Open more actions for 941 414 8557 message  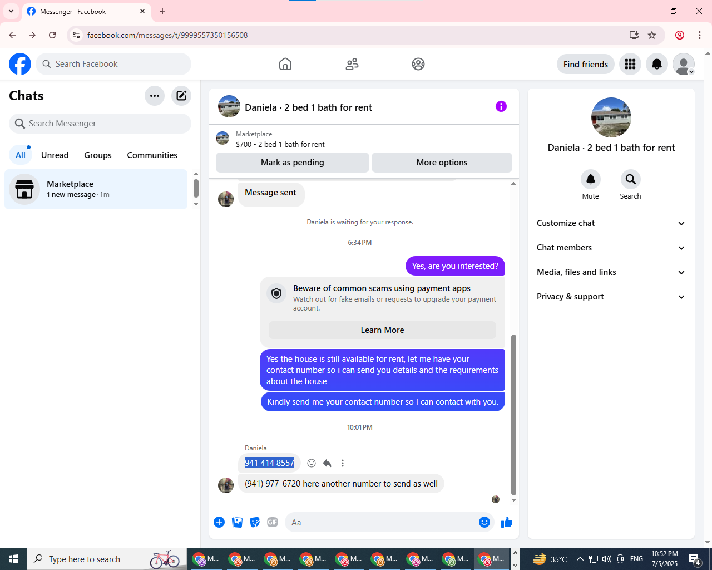coord(343,463)
